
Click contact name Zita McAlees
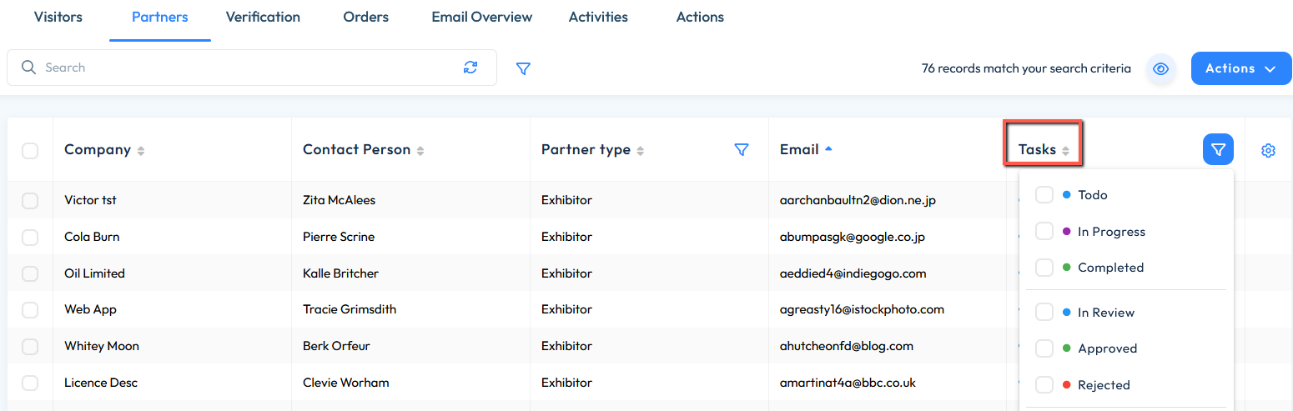(340, 200)
